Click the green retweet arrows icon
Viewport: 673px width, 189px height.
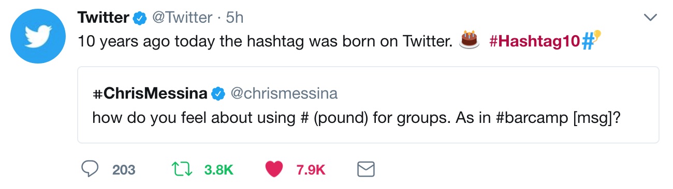(182, 169)
